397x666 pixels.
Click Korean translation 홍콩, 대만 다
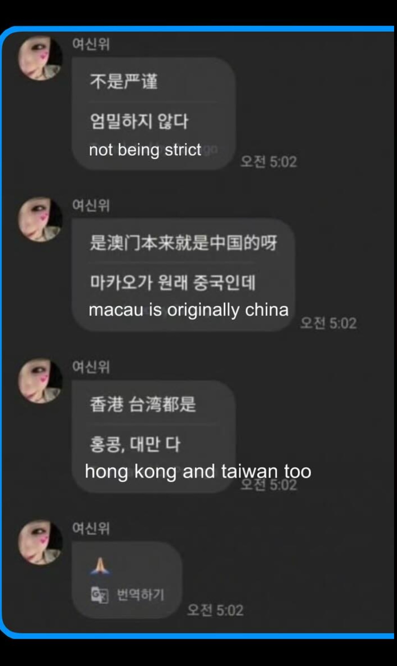click(x=135, y=444)
